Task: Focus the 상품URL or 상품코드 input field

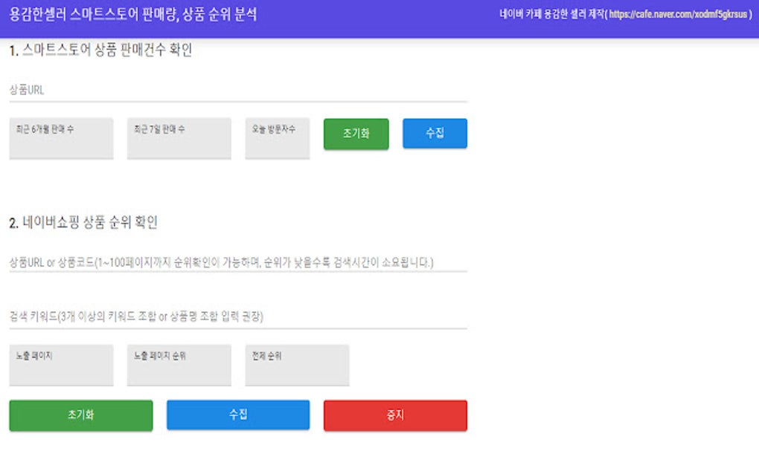Action: click(x=238, y=262)
